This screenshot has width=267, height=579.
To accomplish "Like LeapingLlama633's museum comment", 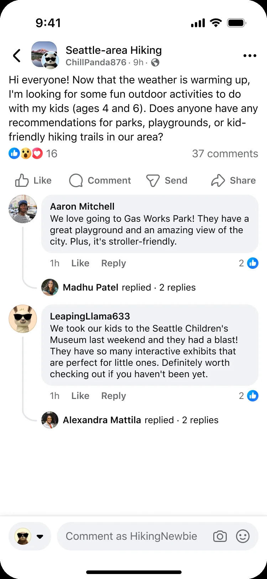I will 80,396.
